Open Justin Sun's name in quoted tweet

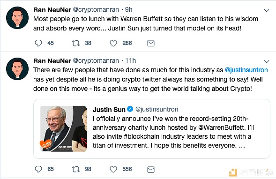(x=109, y=110)
